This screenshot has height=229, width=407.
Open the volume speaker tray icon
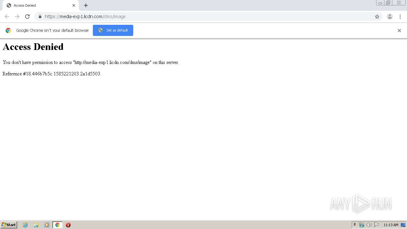[x=369, y=225]
